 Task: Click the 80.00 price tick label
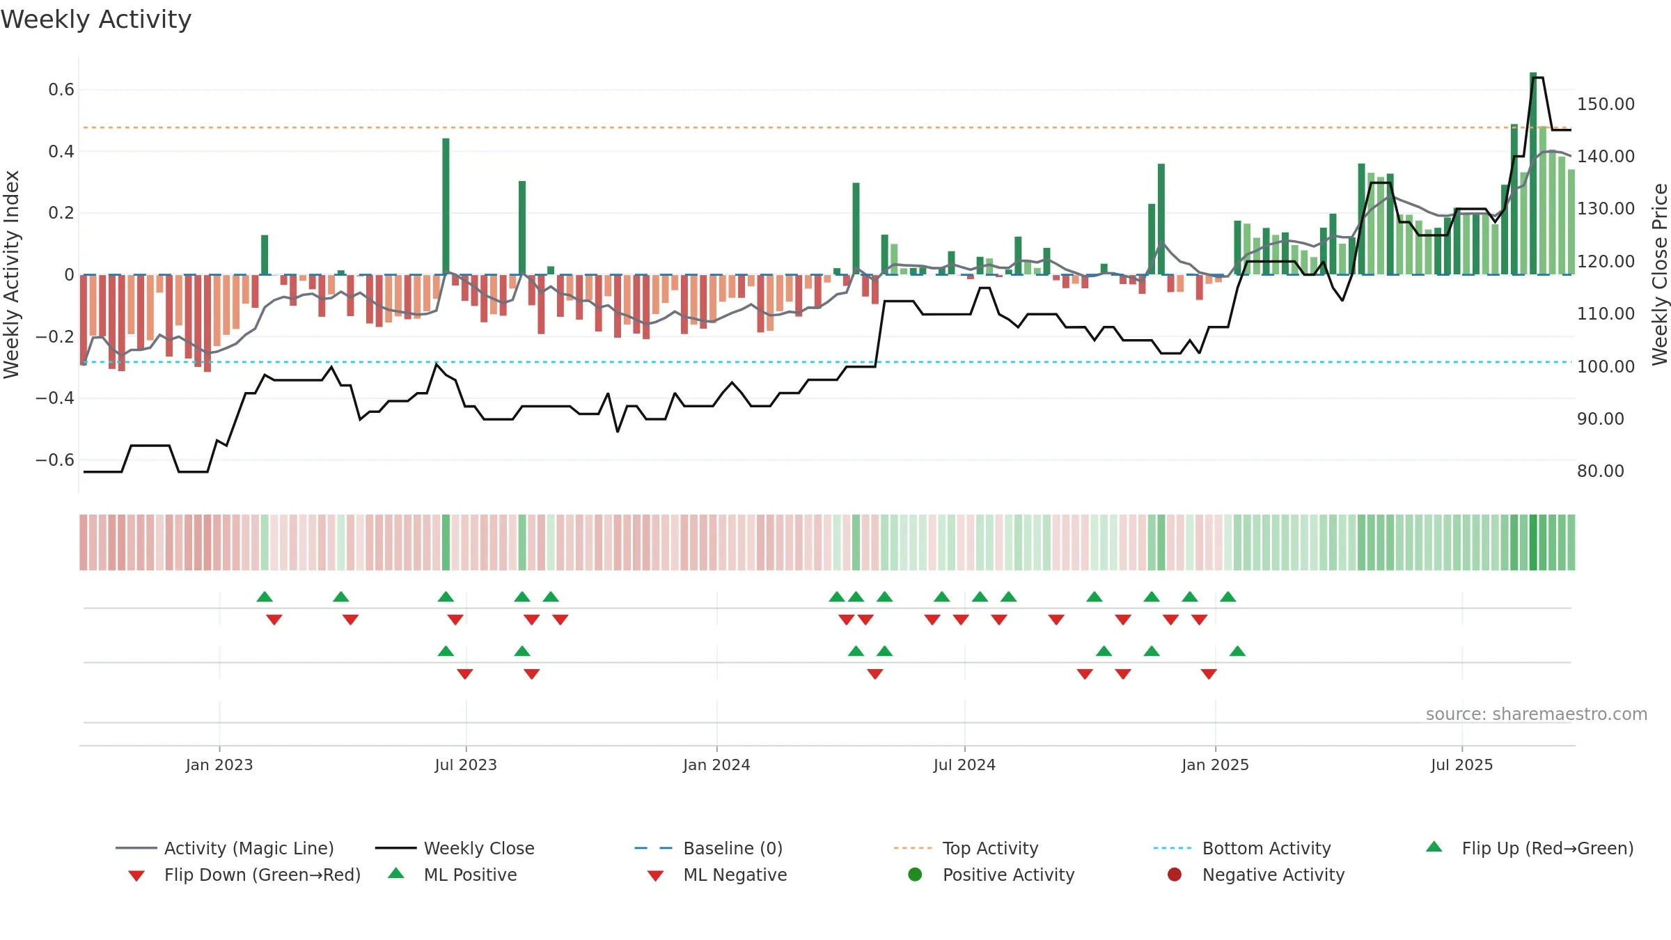1601,471
